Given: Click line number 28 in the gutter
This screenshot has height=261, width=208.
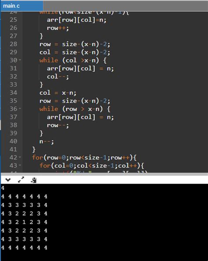Looking at the screenshot, I should [x=13, y=44].
